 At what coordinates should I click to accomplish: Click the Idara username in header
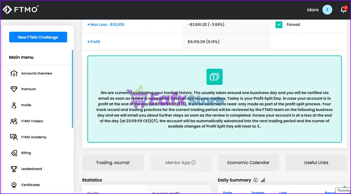313,10
